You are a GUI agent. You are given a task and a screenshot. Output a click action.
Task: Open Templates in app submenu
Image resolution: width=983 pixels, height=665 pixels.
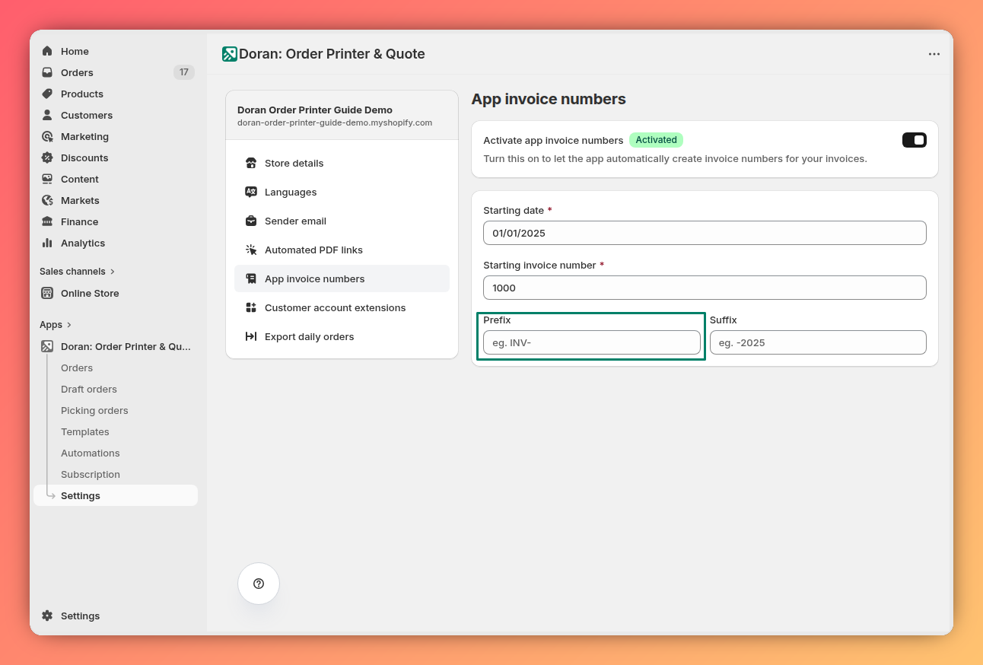(x=85, y=431)
